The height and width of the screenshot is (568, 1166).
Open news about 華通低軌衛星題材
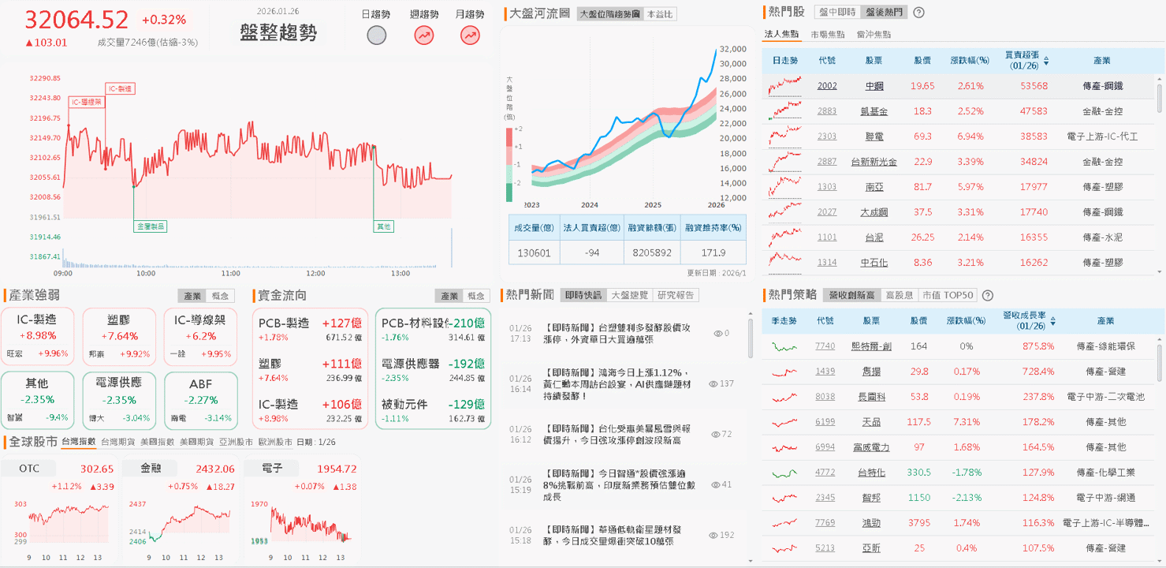[x=613, y=536]
